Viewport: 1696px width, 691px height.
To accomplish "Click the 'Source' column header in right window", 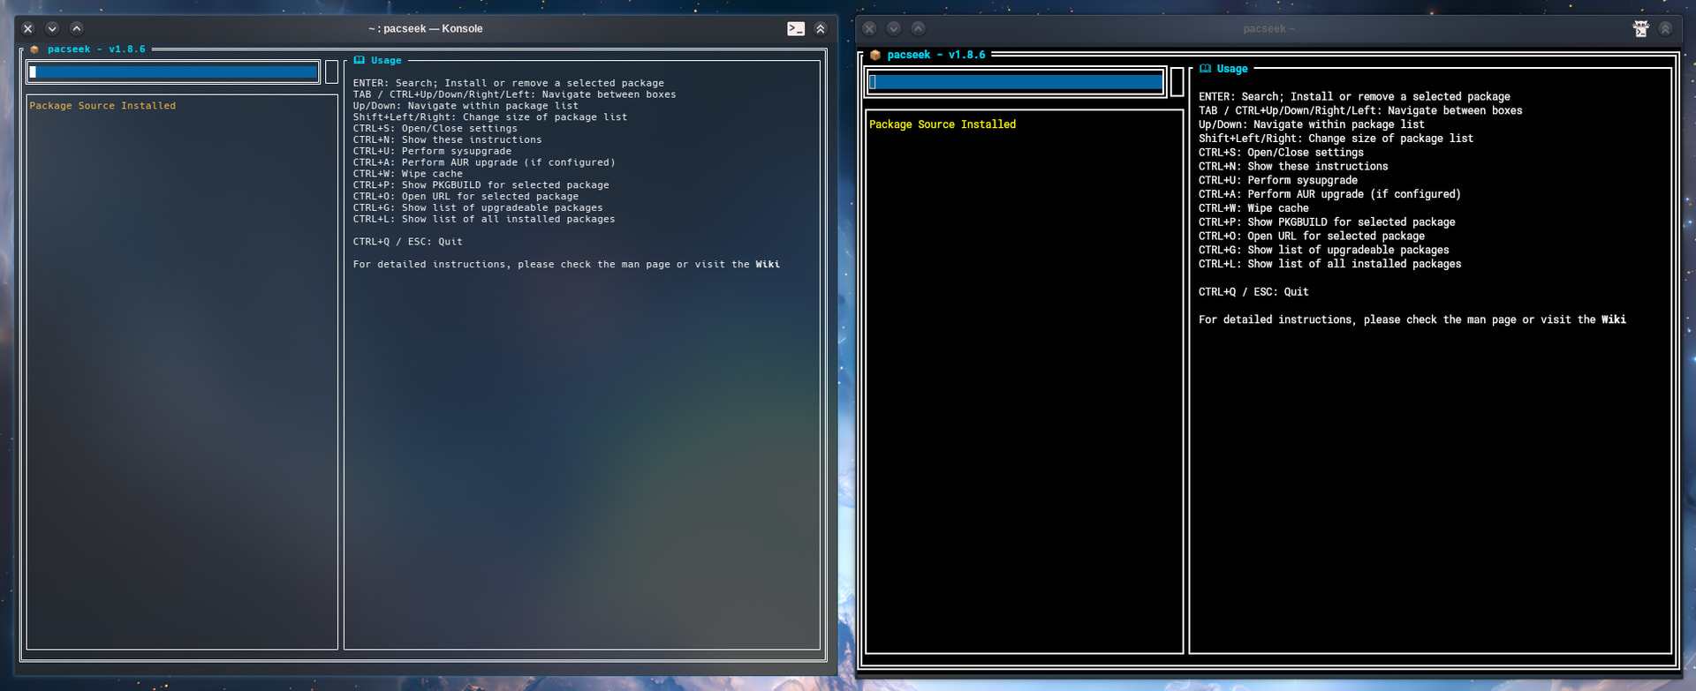I will [x=936, y=124].
